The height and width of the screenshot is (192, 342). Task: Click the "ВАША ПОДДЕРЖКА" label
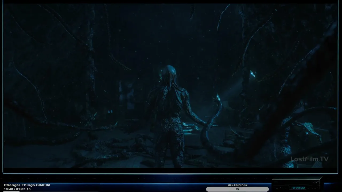(237, 185)
